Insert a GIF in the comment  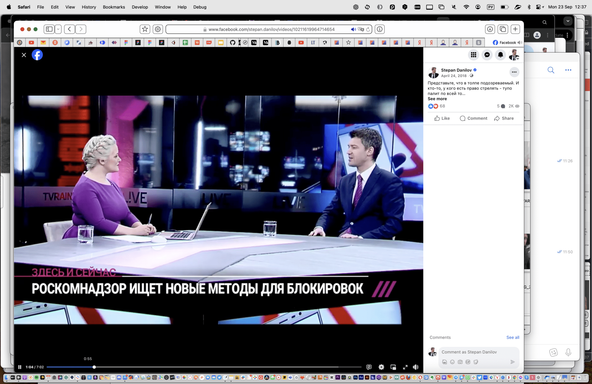pyautogui.click(x=468, y=362)
